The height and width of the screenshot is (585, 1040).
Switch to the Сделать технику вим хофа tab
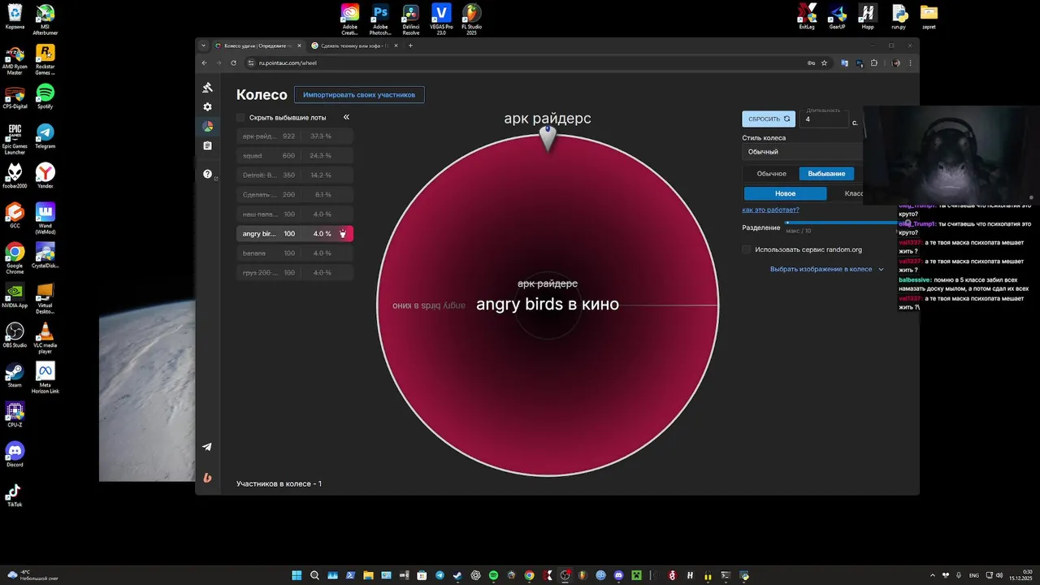click(x=356, y=45)
